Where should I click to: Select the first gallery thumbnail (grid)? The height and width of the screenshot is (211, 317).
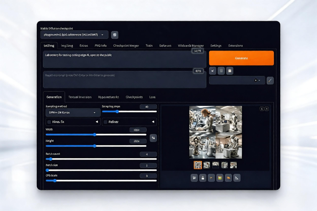(x=198, y=165)
